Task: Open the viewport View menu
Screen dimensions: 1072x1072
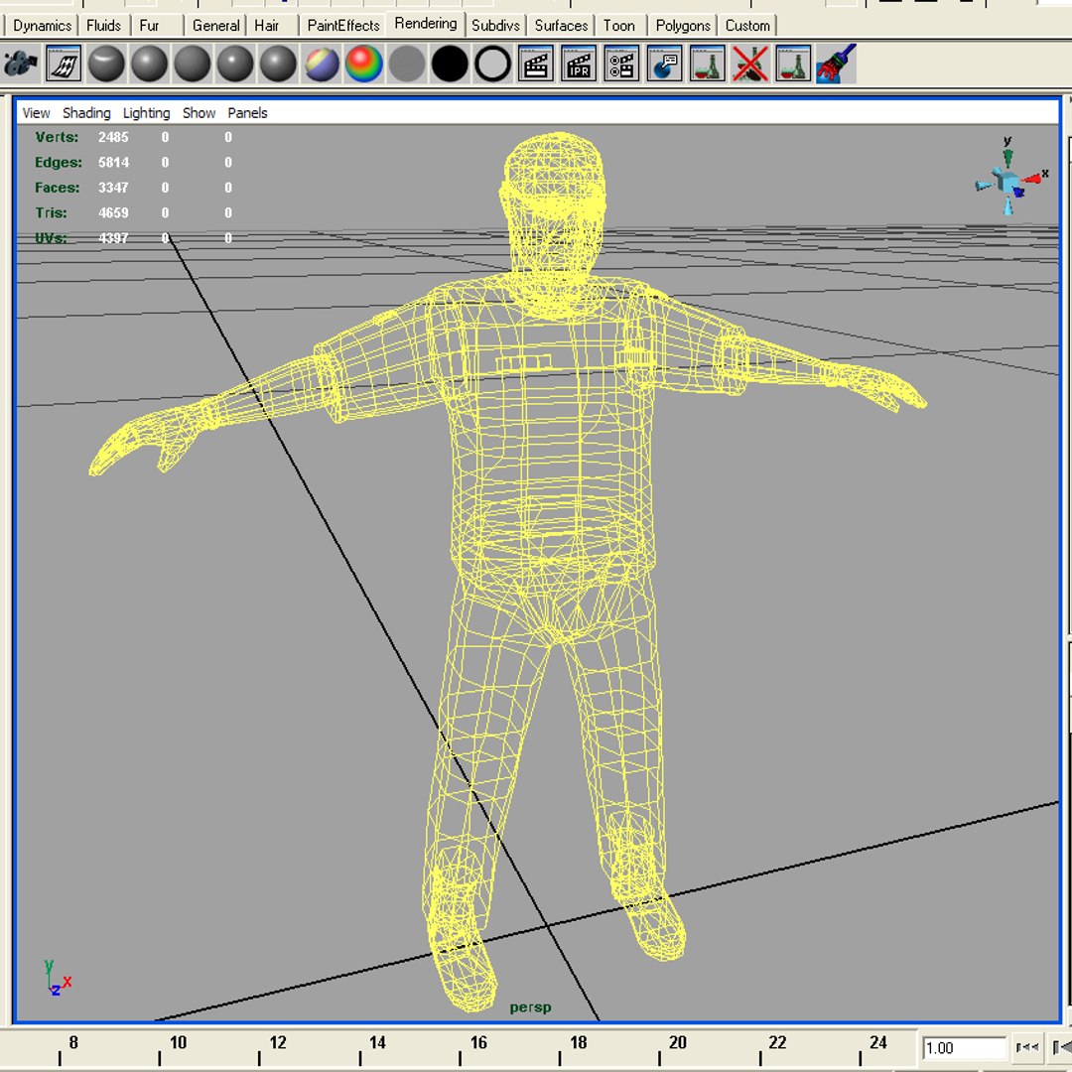Action: tap(37, 113)
